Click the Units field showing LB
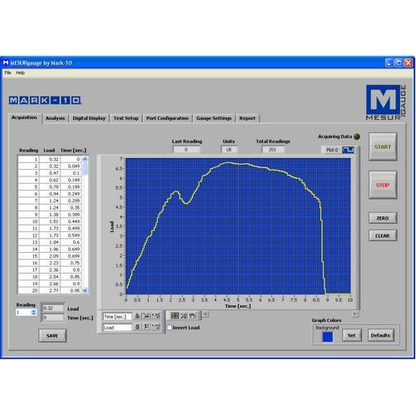416x416 pixels. (x=230, y=150)
